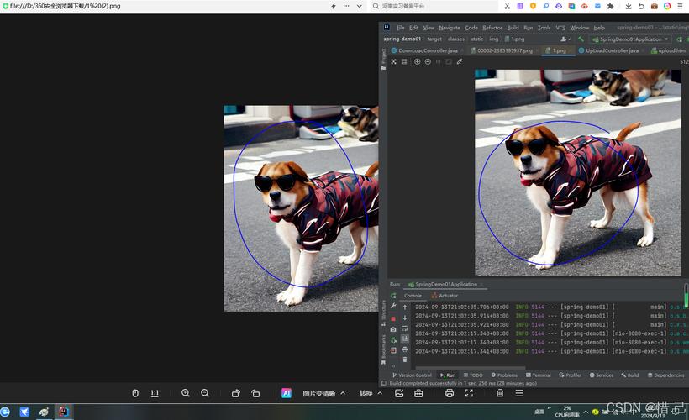Rerun SpringDemo01Application from Run panel
This screenshot has height=420, width=689.
[x=393, y=296]
